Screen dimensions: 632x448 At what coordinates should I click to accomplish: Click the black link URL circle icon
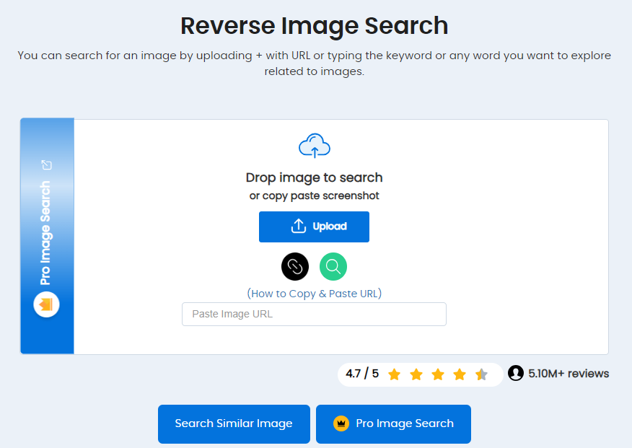[x=295, y=266]
